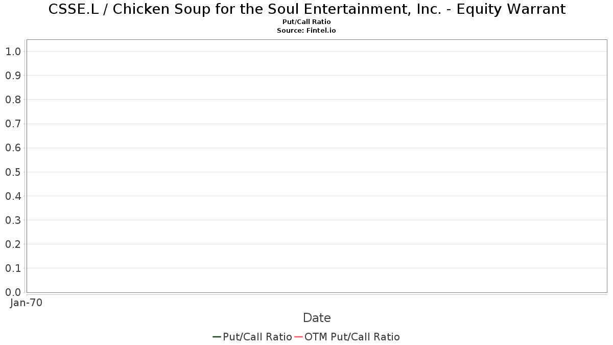Click the 0.2 y-axis tick label

(13, 244)
